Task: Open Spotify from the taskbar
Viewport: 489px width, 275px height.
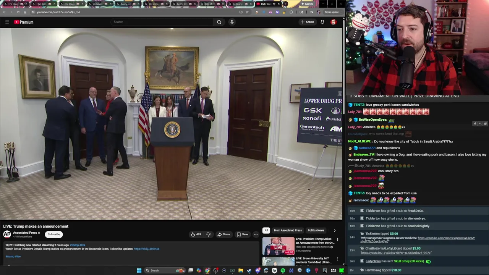Action: pos(283,270)
